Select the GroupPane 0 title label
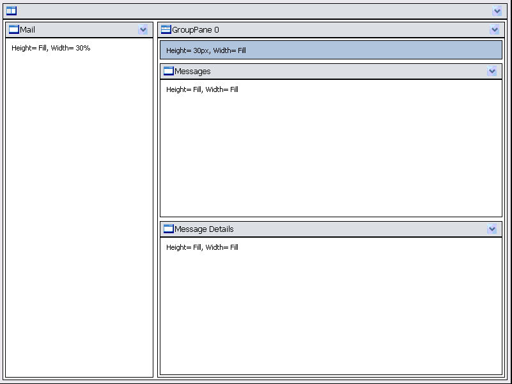Viewport: 512px width, 384px height. (196, 29)
